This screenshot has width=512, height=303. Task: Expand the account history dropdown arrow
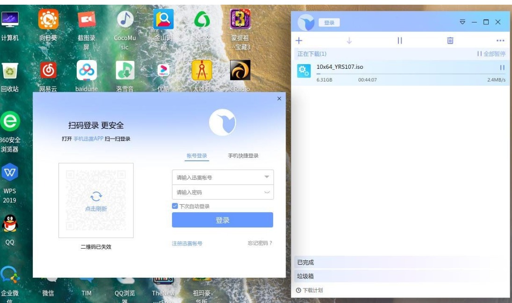pos(267,177)
